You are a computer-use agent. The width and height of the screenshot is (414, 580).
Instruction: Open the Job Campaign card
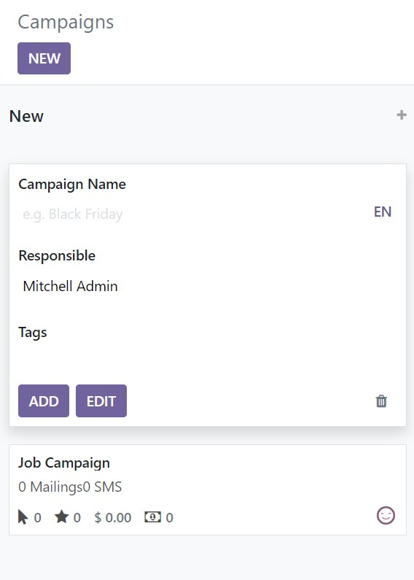click(x=208, y=490)
